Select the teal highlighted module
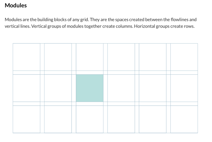Image resolution: width=212 pixels, height=142 pixels. point(90,88)
